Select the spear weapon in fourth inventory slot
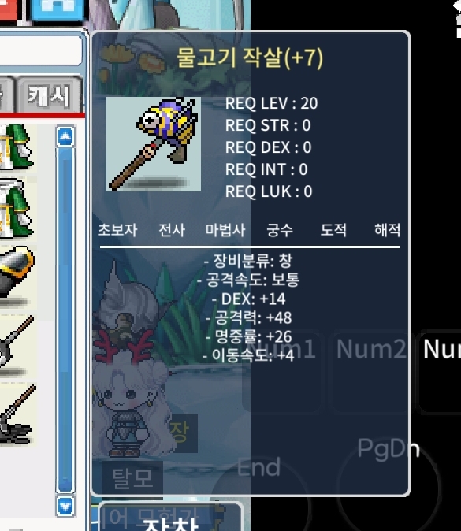 click(17, 345)
